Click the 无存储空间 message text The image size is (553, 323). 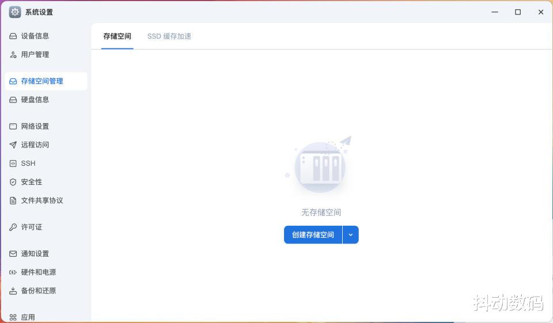(321, 212)
